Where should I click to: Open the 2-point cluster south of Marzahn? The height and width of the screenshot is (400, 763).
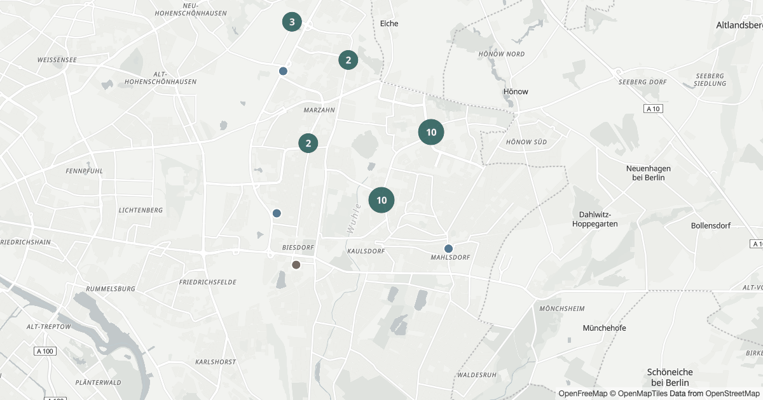coord(308,143)
